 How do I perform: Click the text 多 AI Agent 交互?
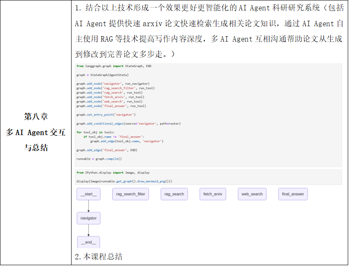click(36, 132)
